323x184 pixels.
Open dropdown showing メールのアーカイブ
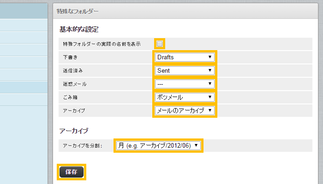point(185,110)
